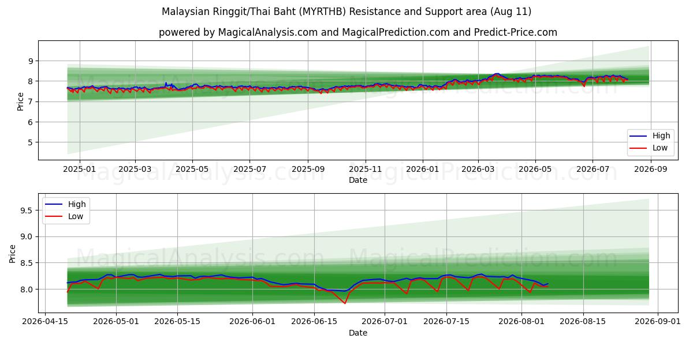Click the 2026-07-01 tick label on bottom chart

tap(385, 322)
